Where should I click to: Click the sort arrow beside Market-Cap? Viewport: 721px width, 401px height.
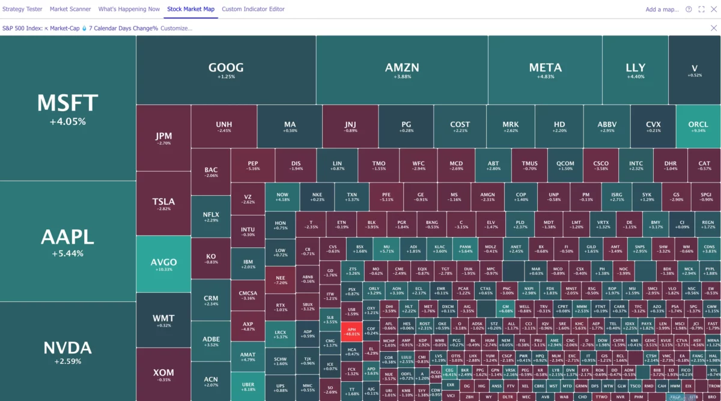[46, 28]
